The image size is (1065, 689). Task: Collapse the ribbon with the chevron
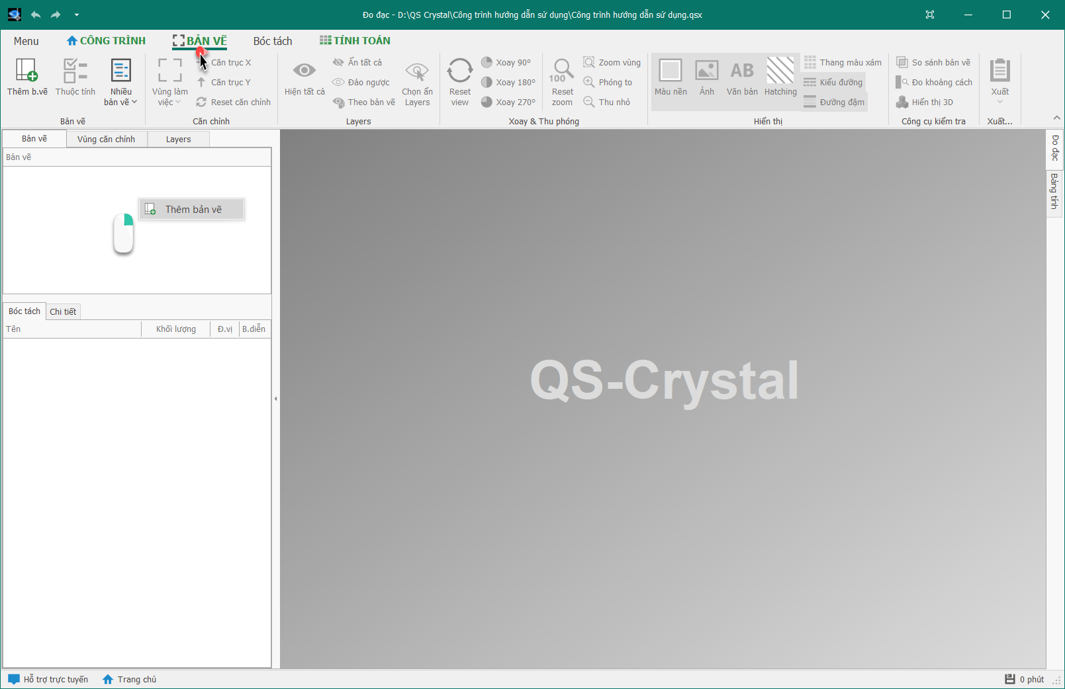(1056, 118)
